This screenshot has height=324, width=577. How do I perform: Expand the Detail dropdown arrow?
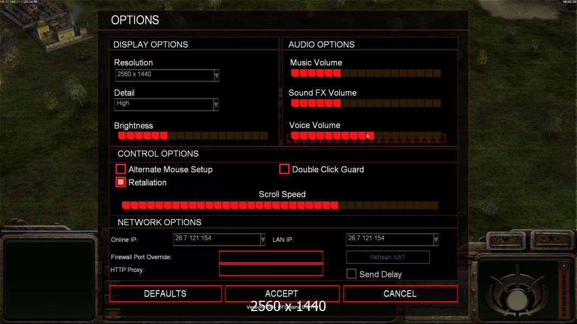click(x=216, y=105)
